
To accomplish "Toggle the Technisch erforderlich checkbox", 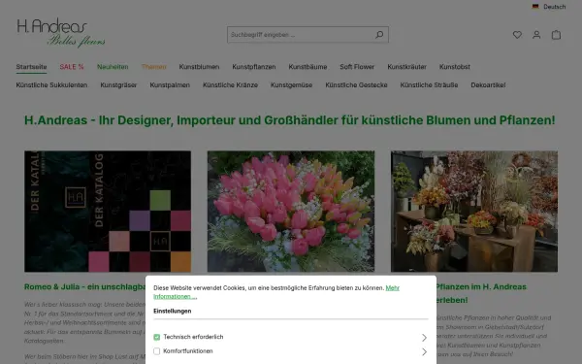I will (x=156, y=337).
